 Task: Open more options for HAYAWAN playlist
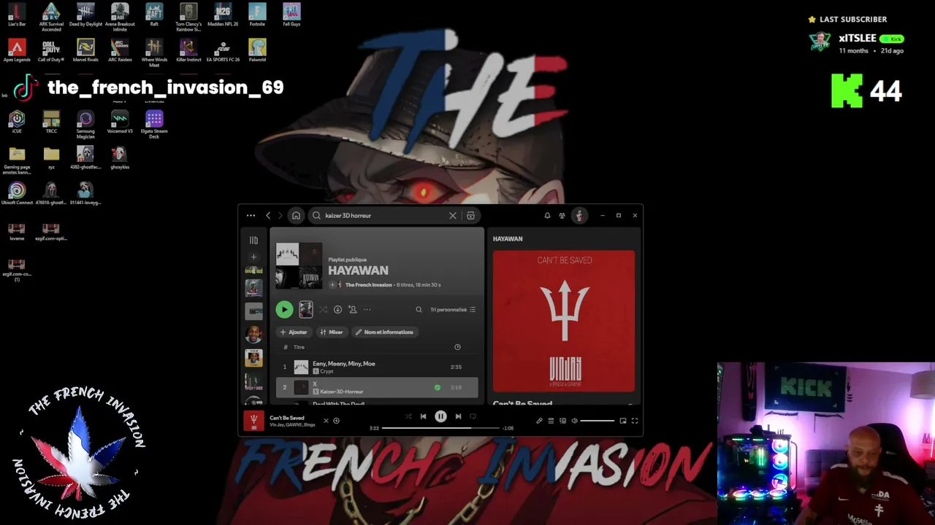[x=367, y=310]
